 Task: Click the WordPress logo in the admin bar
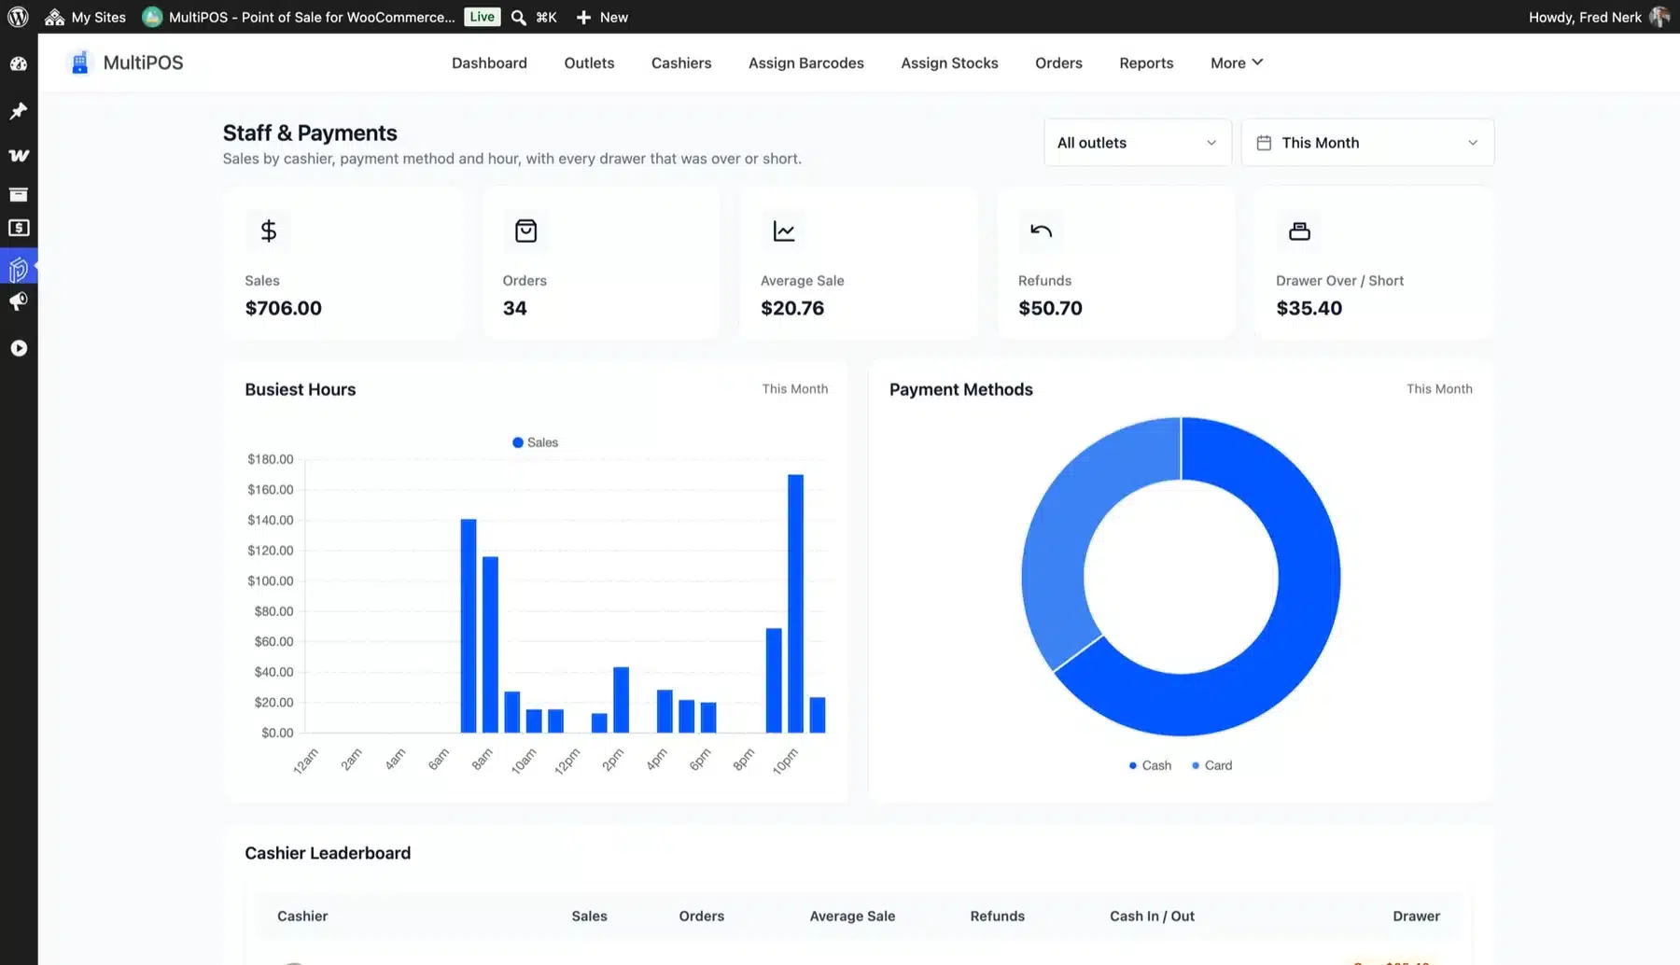18,17
